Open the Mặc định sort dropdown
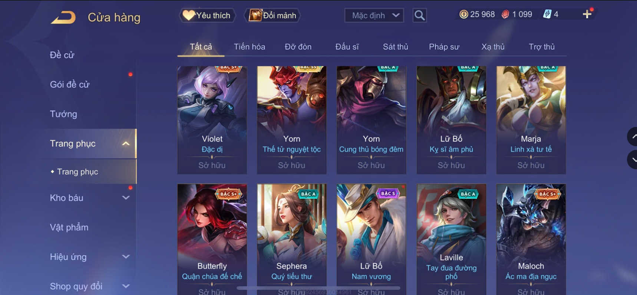 374,15
